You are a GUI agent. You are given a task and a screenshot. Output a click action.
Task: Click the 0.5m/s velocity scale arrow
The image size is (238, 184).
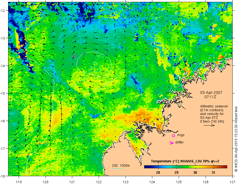209,125
